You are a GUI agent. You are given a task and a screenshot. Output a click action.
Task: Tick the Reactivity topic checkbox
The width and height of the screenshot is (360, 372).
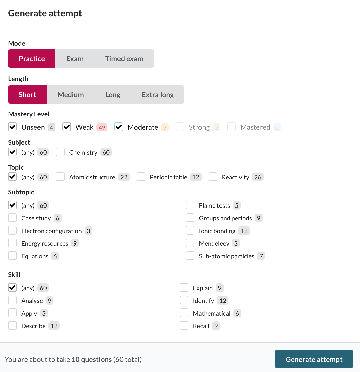tap(213, 177)
